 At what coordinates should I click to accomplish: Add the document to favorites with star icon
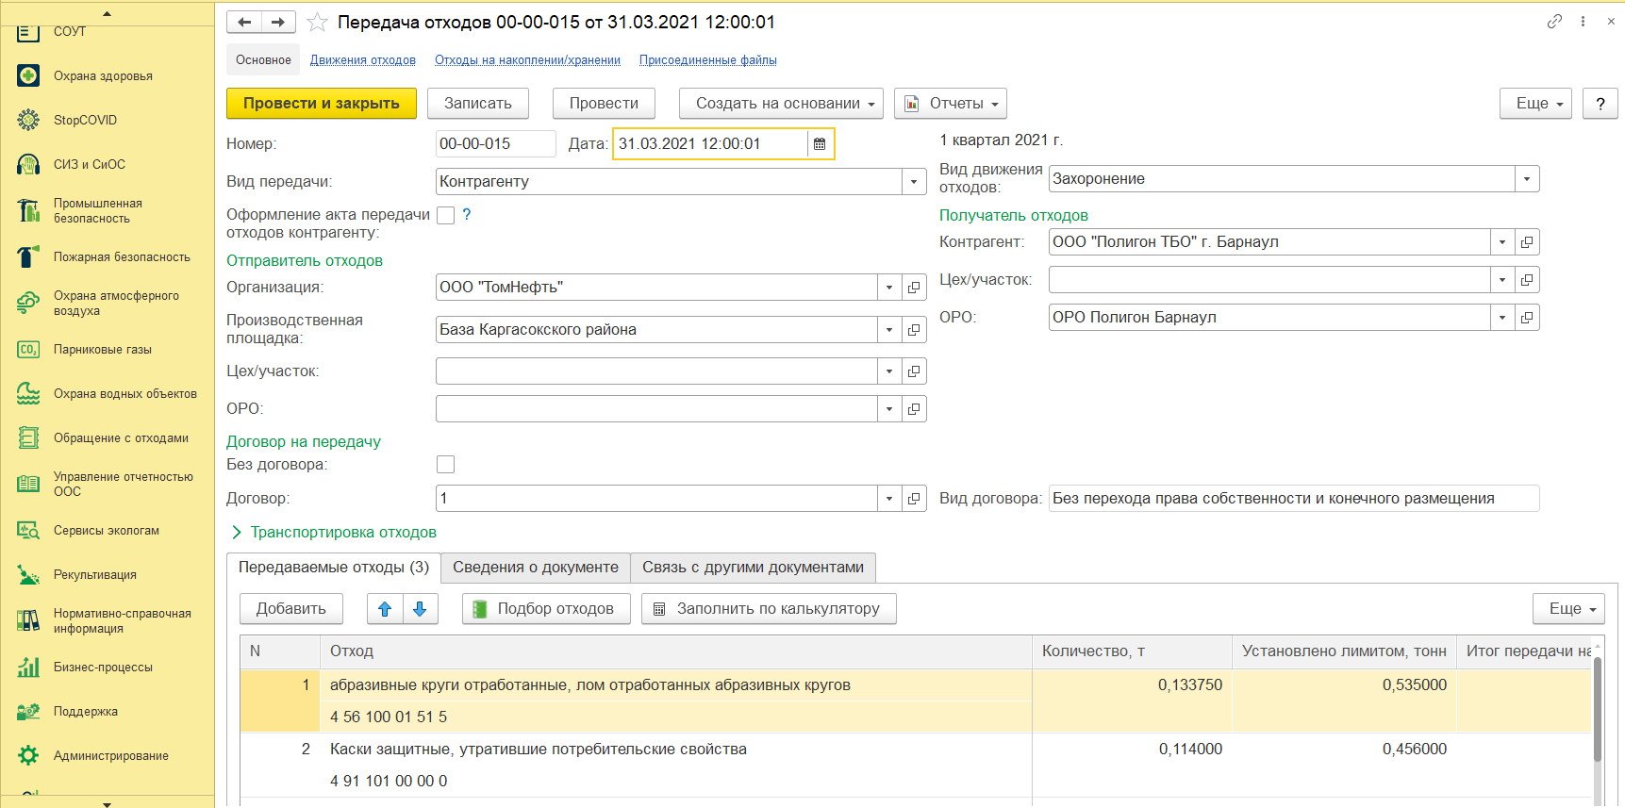coord(318,23)
